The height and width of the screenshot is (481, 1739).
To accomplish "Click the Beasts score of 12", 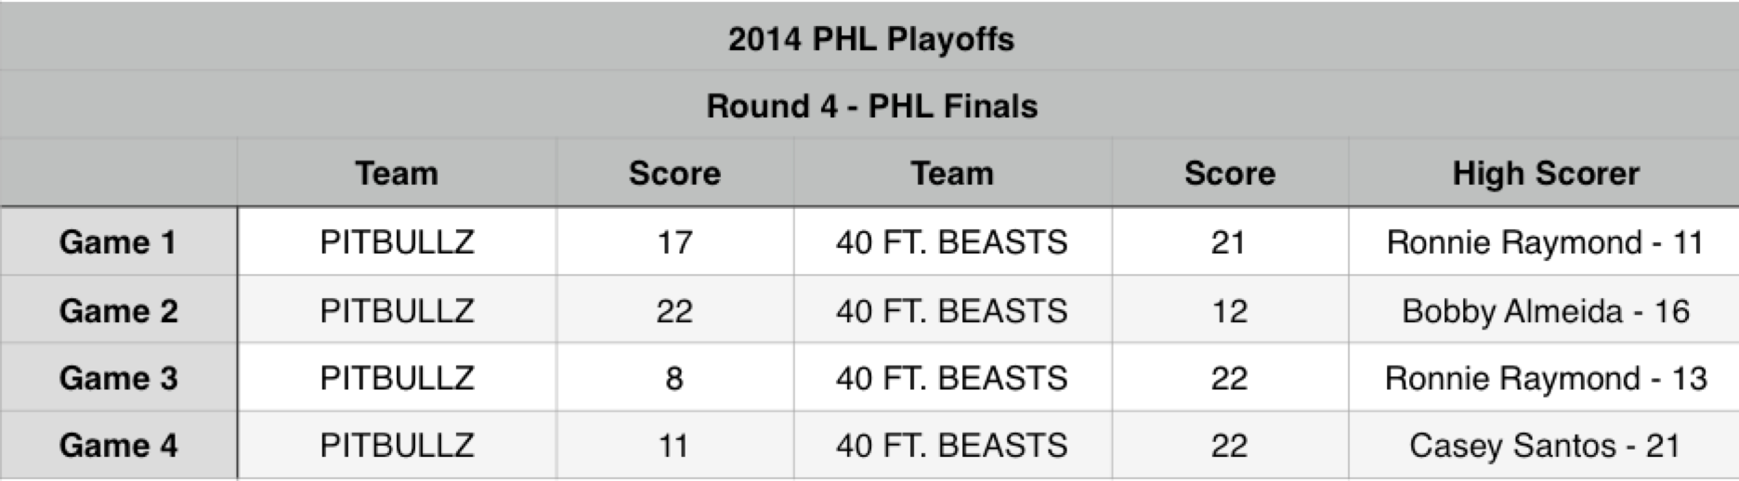I will (1229, 310).
